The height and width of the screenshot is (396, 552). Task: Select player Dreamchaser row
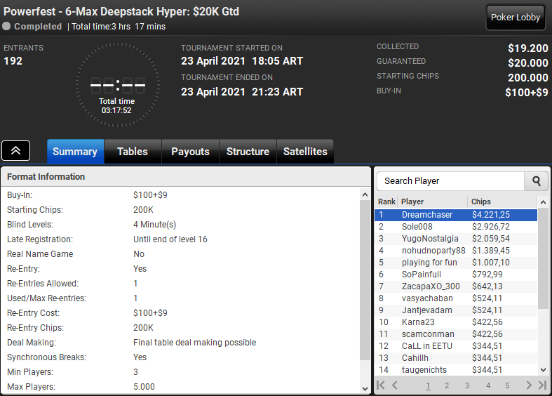pyautogui.click(x=456, y=215)
